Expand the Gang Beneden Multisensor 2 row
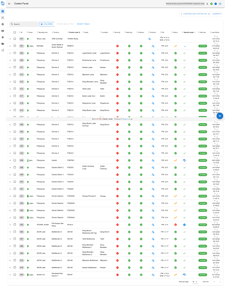 (x=10, y=253)
